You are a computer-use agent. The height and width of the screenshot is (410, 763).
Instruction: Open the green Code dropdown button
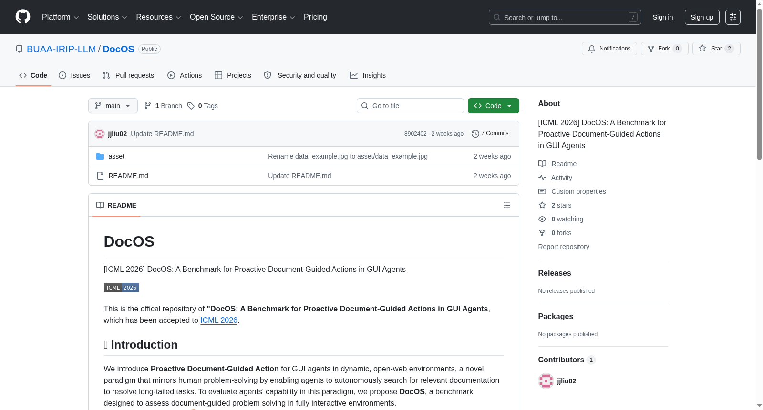pos(494,106)
